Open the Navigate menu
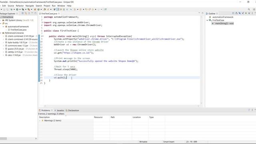The width and height of the screenshot is (256, 144). tap(30, 6)
